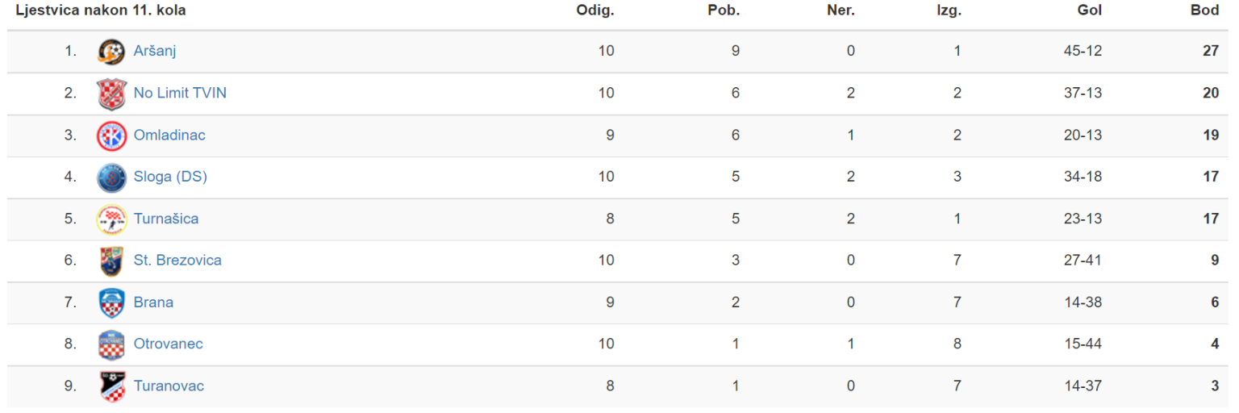Image resolution: width=1239 pixels, height=413 pixels.
Task: Click the Sloga (DS) club badge
Action: (111, 177)
